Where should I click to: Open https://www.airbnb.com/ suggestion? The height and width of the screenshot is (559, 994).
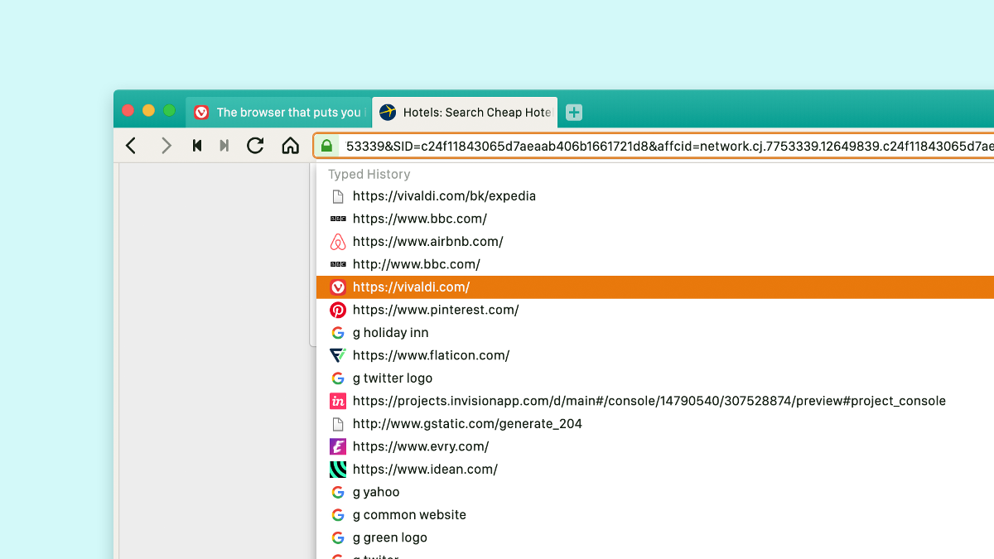point(655,242)
